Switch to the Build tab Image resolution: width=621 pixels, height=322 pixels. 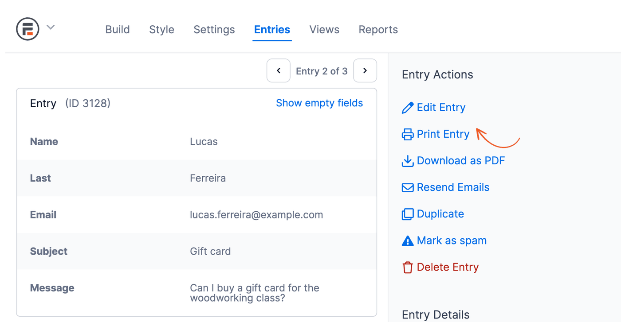click(118, 30)
